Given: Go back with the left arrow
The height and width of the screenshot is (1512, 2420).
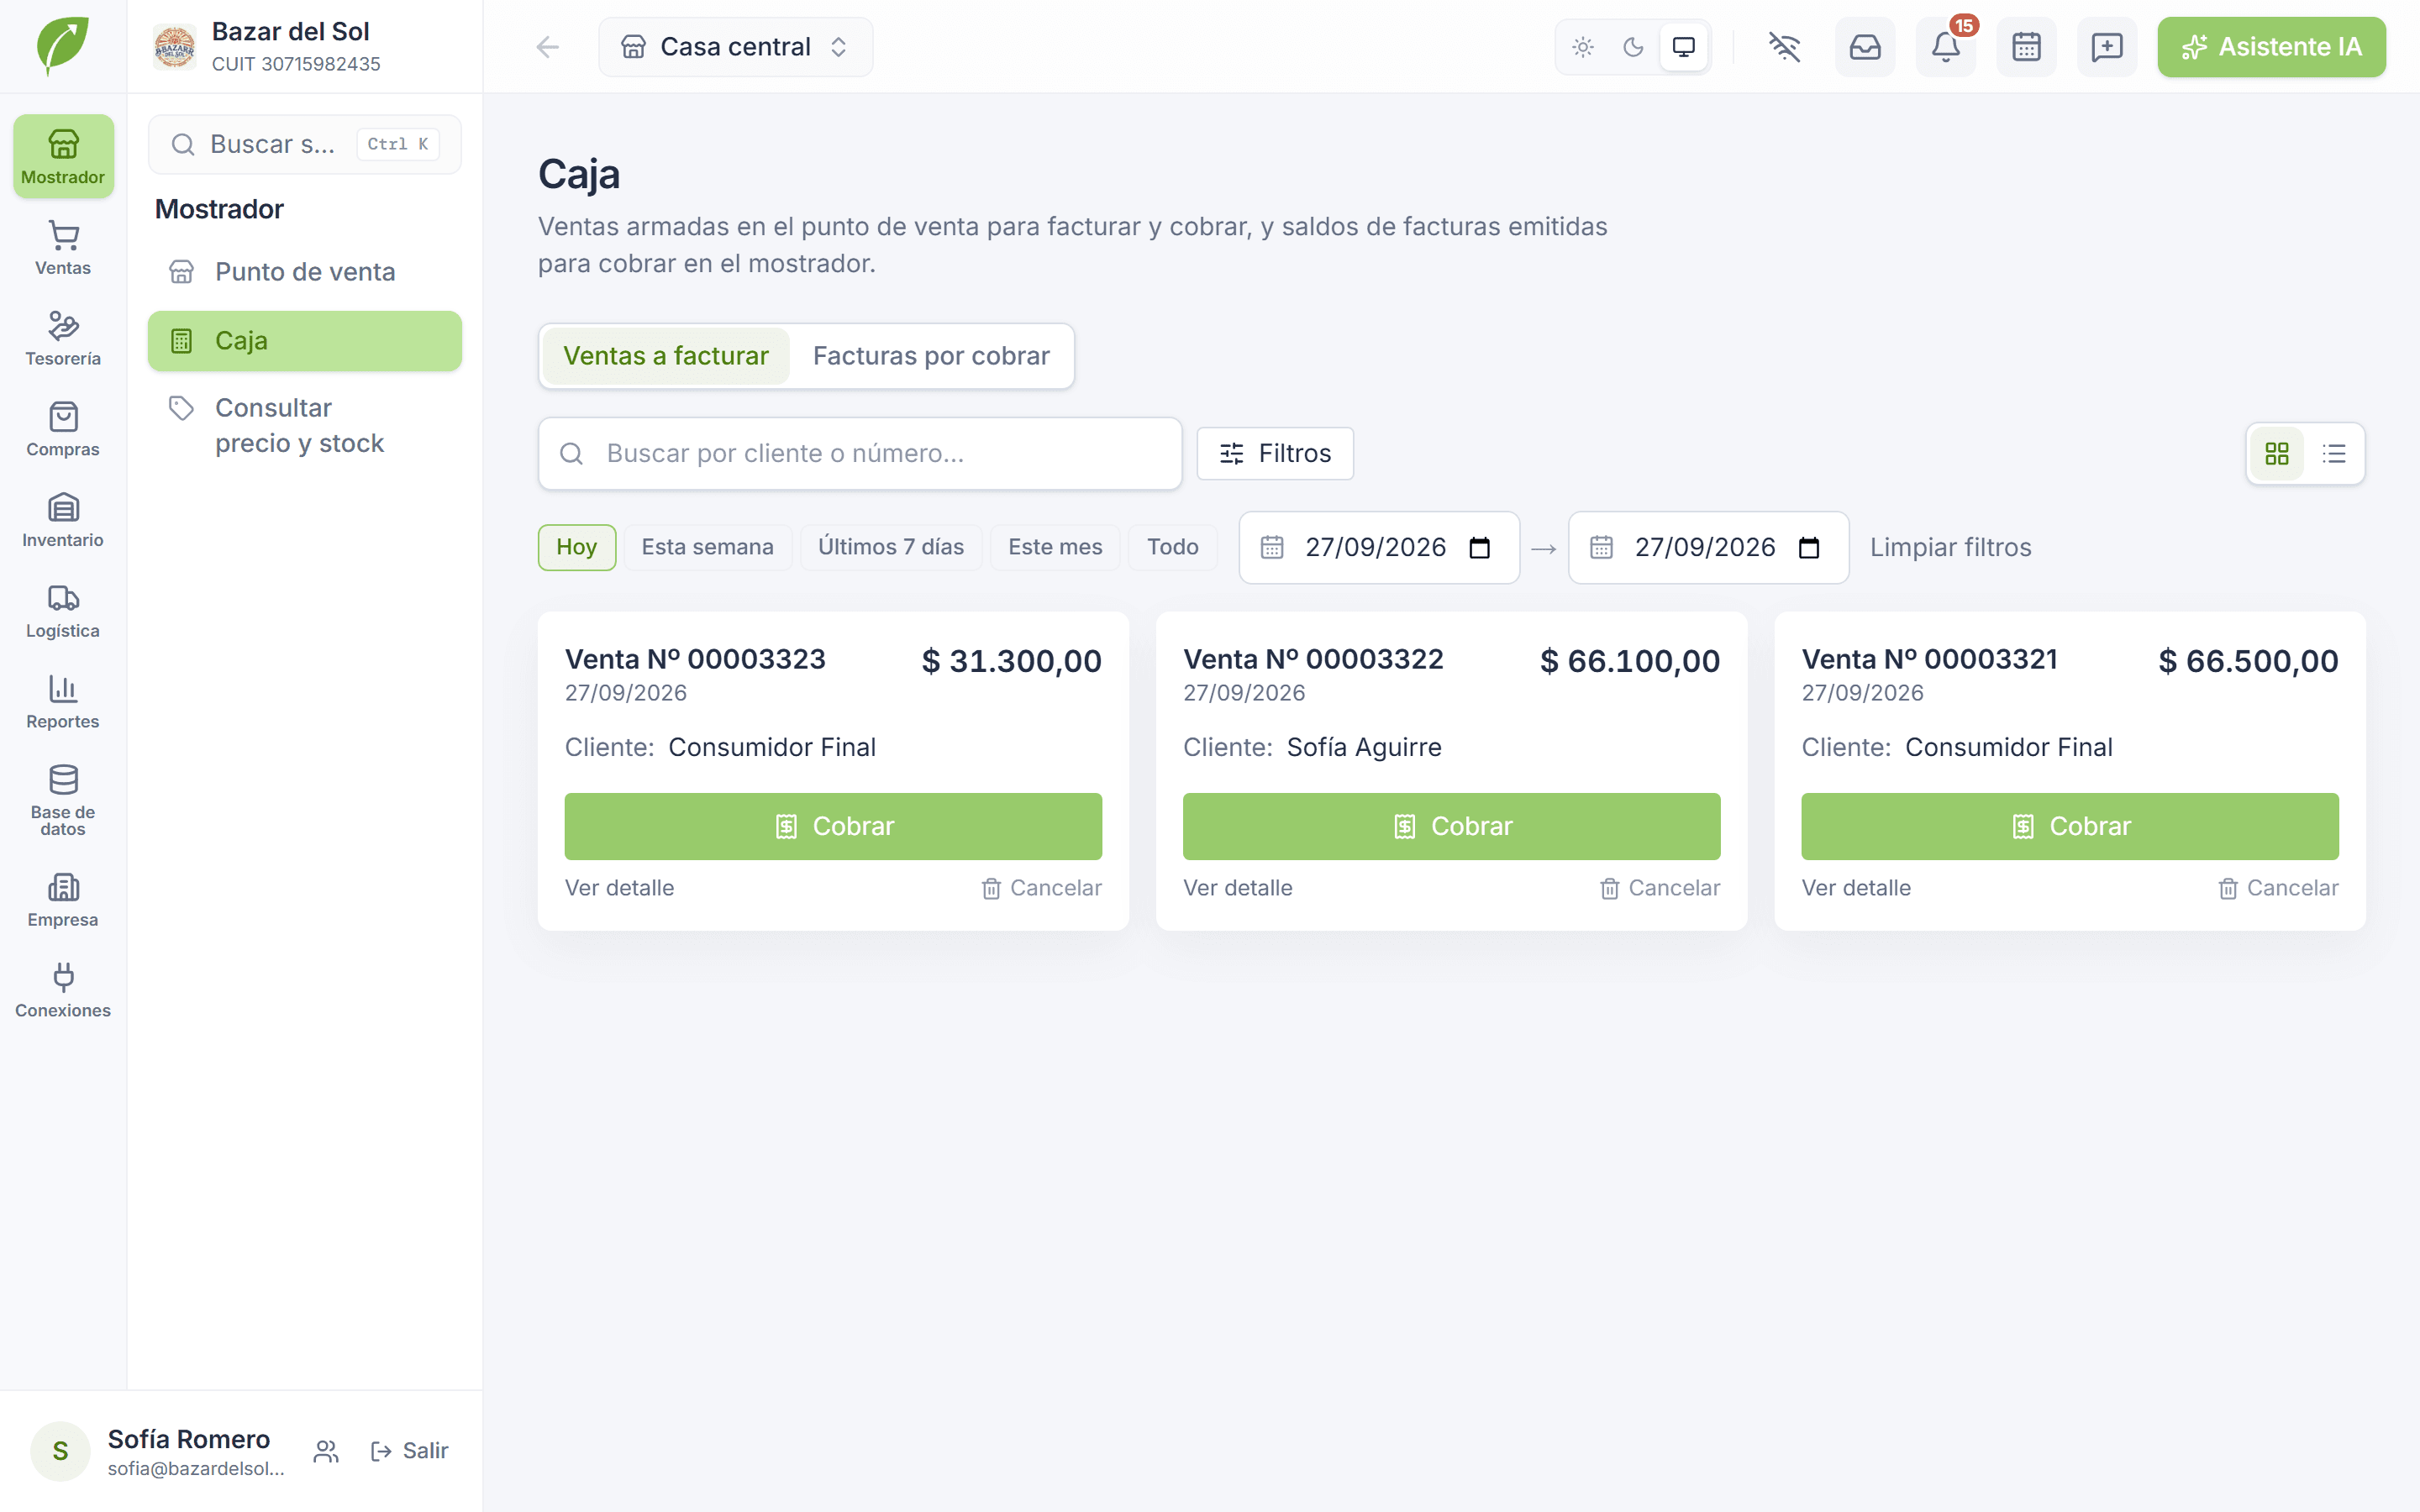Looking at the screenshot, I should pyautogui.click(x=547, y=47).
